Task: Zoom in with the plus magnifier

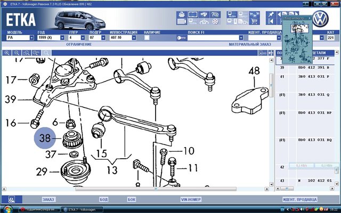Action: (7, 53)
